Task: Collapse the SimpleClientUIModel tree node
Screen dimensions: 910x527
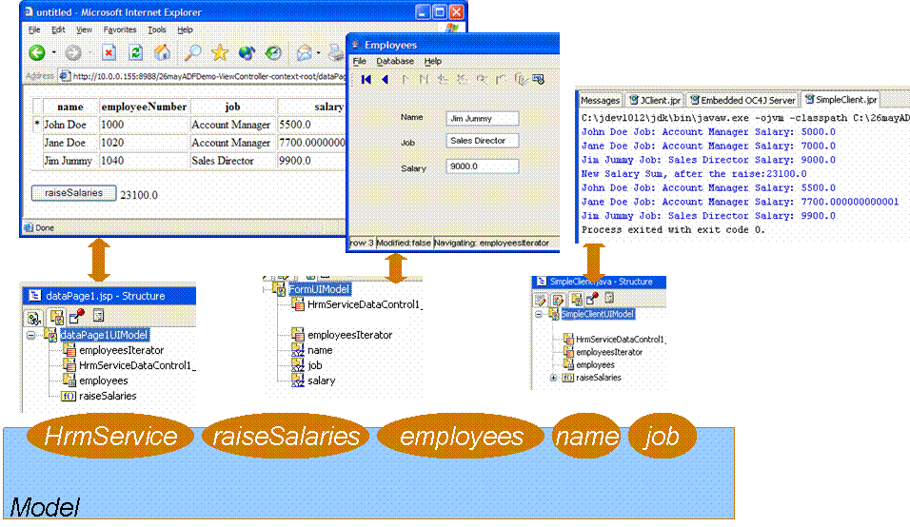Action: [537, 315]
